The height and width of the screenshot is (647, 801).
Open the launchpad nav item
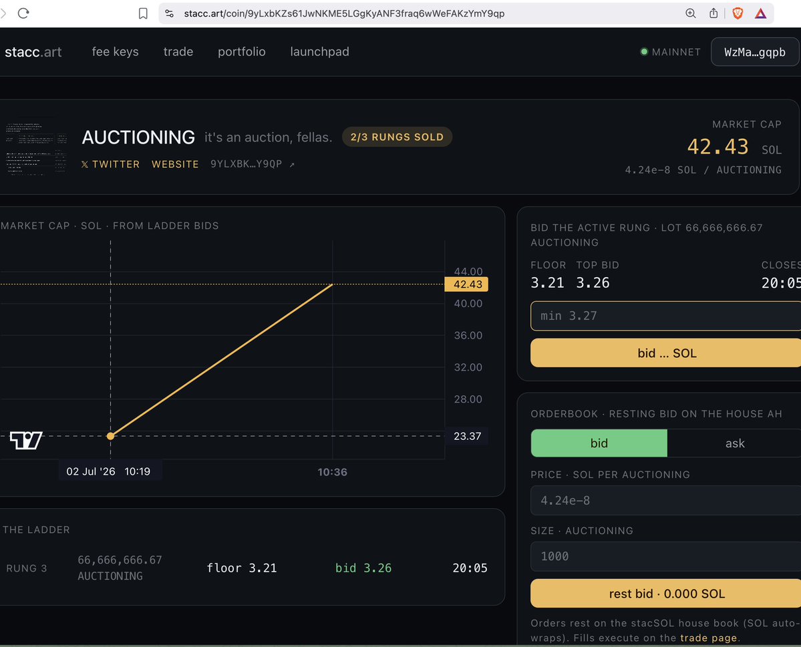click(x=320, y=51)
